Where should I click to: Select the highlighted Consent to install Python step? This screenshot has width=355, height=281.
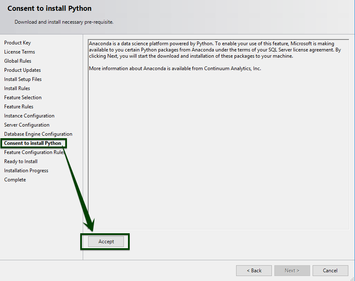32,143
